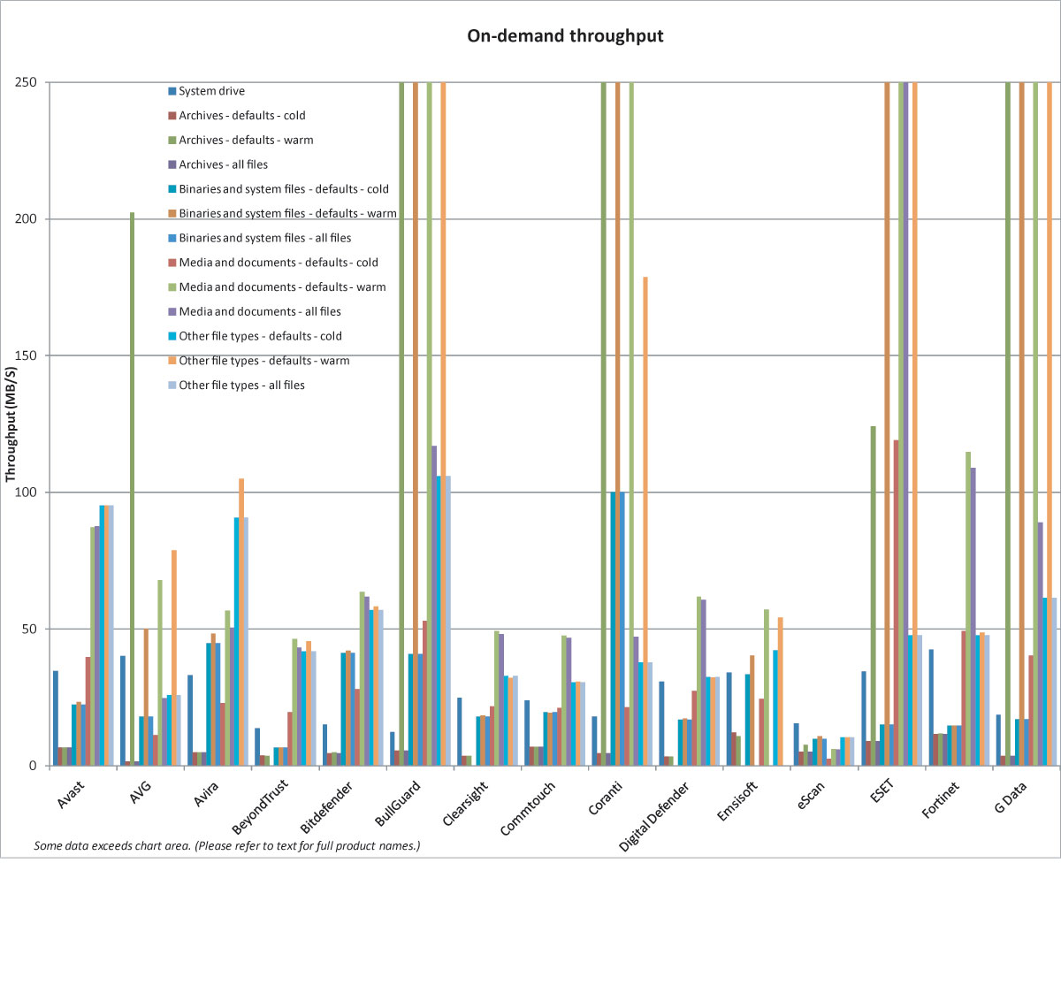Click the Archives - all files legend label

[223, 164]
